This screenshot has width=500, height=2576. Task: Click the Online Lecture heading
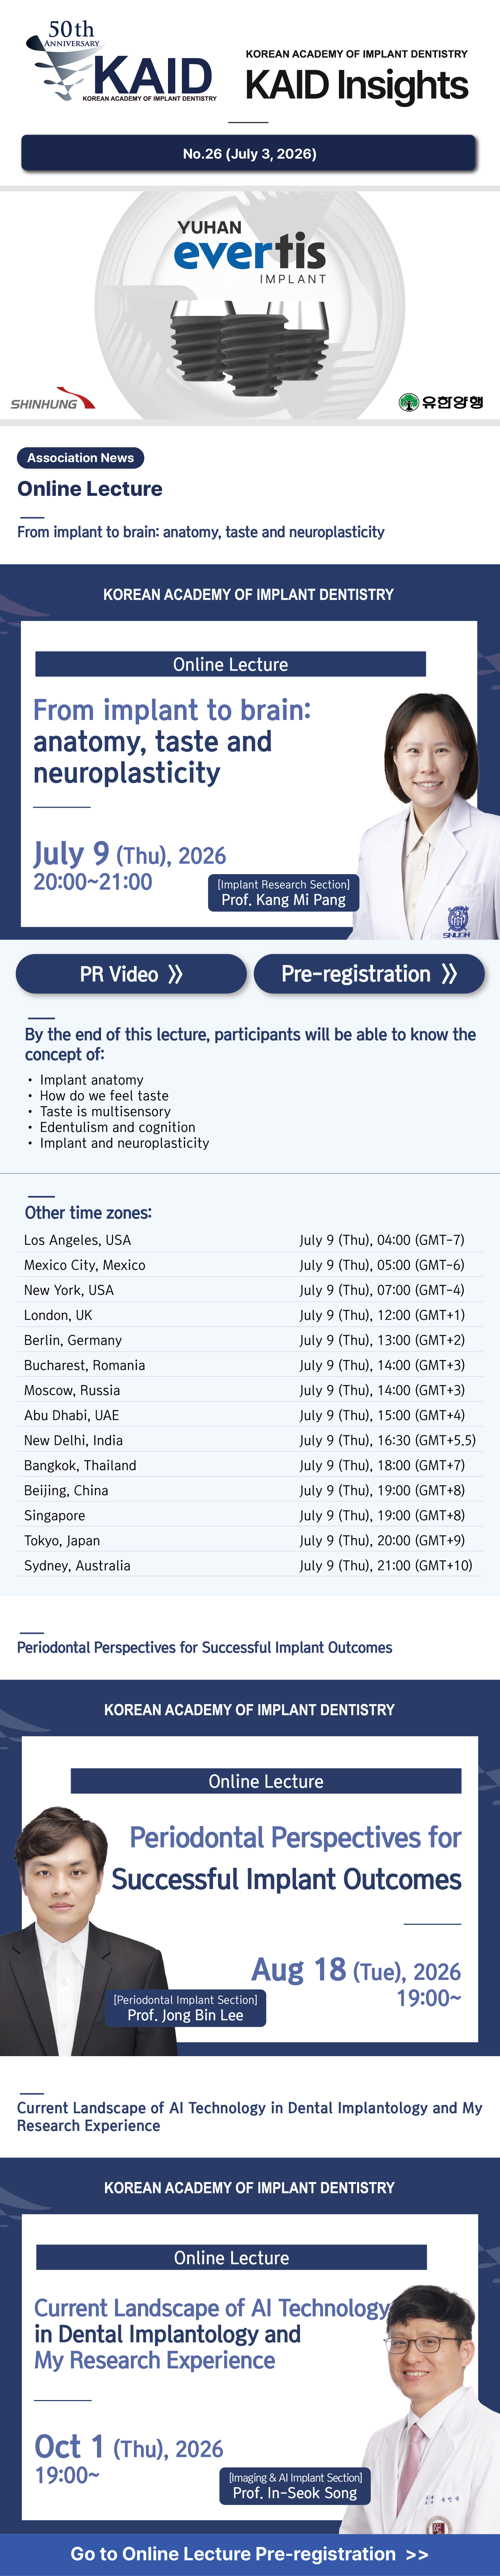[90, 489]
